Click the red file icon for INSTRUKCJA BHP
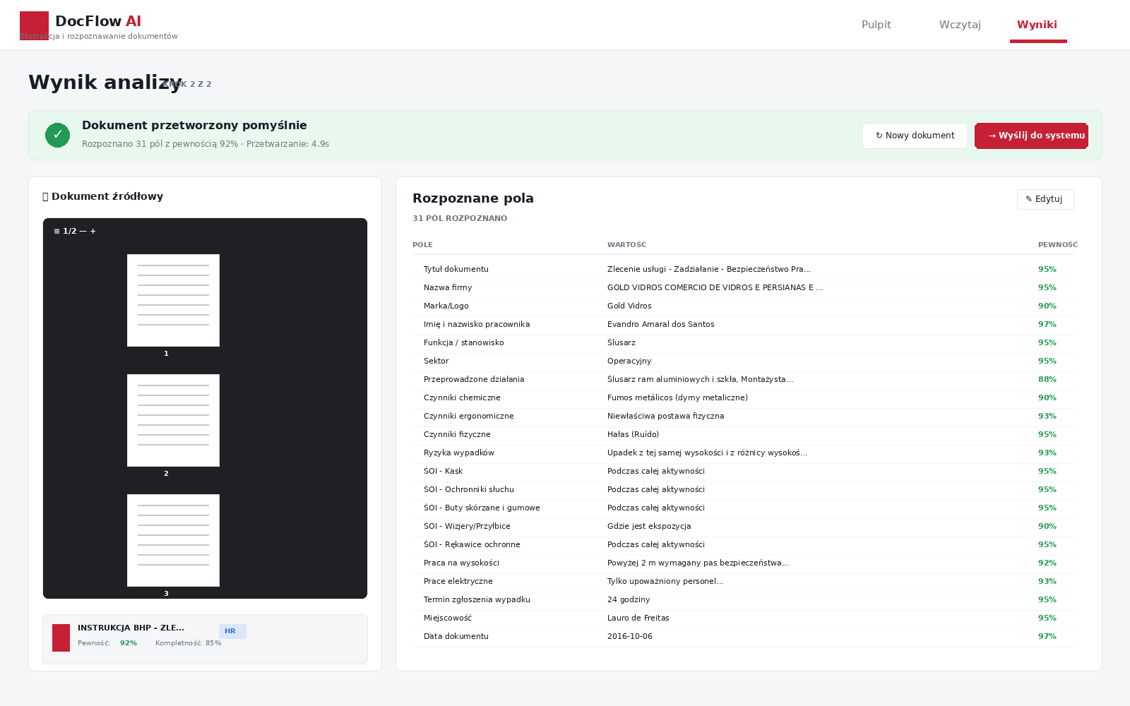This screenshot has width=1130, height=706. point(61,638)
